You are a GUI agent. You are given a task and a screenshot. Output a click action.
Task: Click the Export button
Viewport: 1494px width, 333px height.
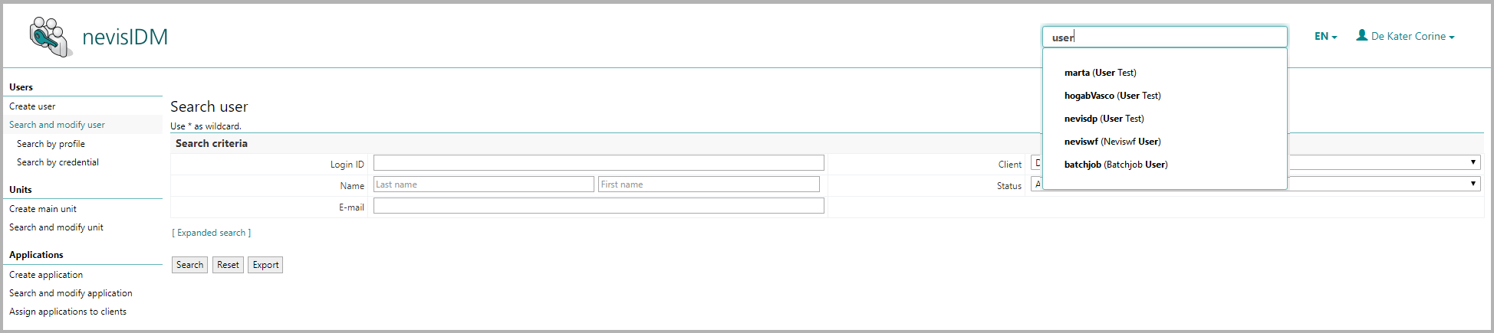[265, 265]
